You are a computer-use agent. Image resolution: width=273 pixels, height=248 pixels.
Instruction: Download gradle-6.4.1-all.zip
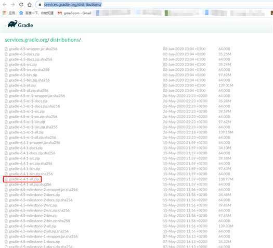click(24, 179)
